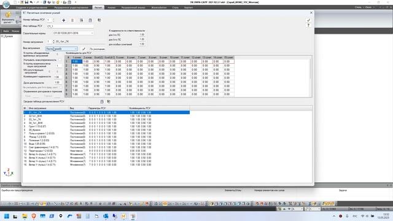Click Имя таблицы РСУ input field
Screen dimensions: 393x221
click(x=70, y=26)
